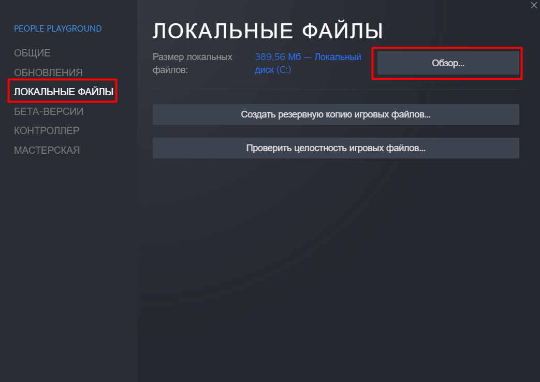Open the КОНТРОЛЛЕР tab
Viewport: 540px width, 382px height.
47,130
